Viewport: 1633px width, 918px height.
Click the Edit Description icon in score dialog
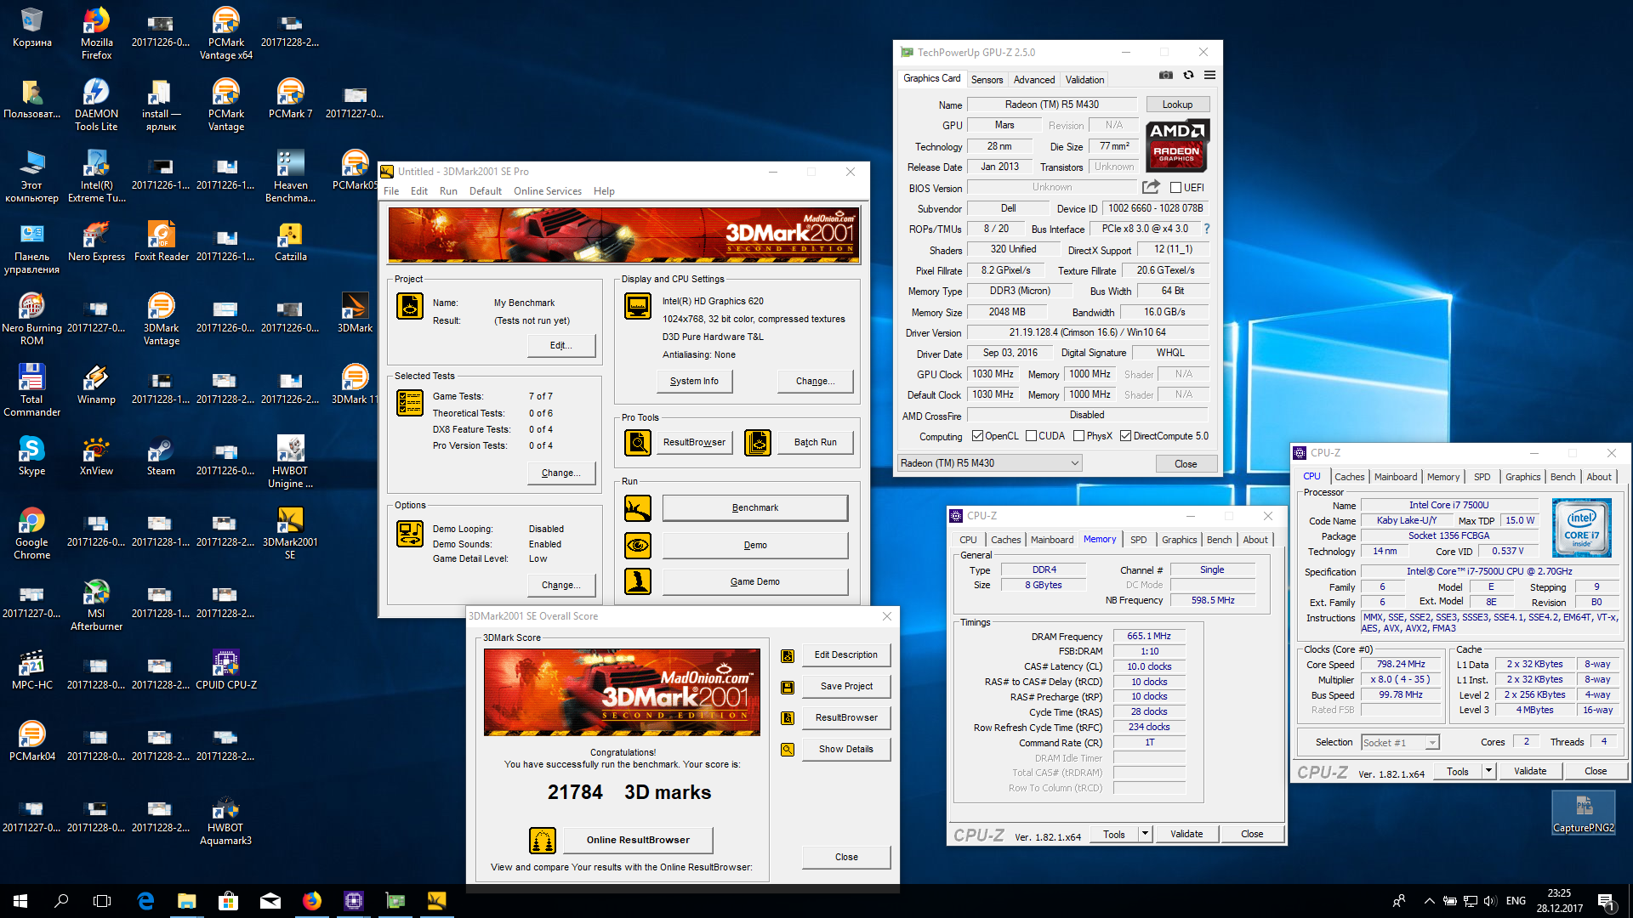(788, 655)
